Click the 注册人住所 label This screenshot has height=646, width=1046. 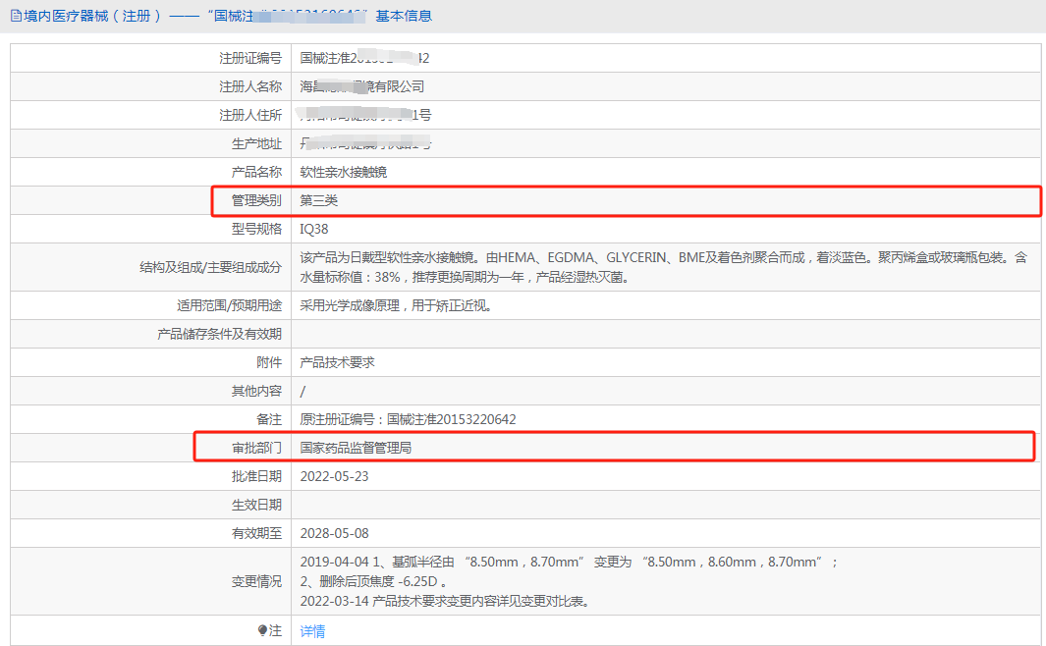pyautogui.click(x=250, y=115)
